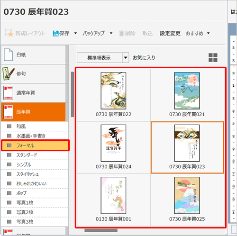Choose the 水墨画・手書き subcategory
237x236 pixels.
coord(35,136)
